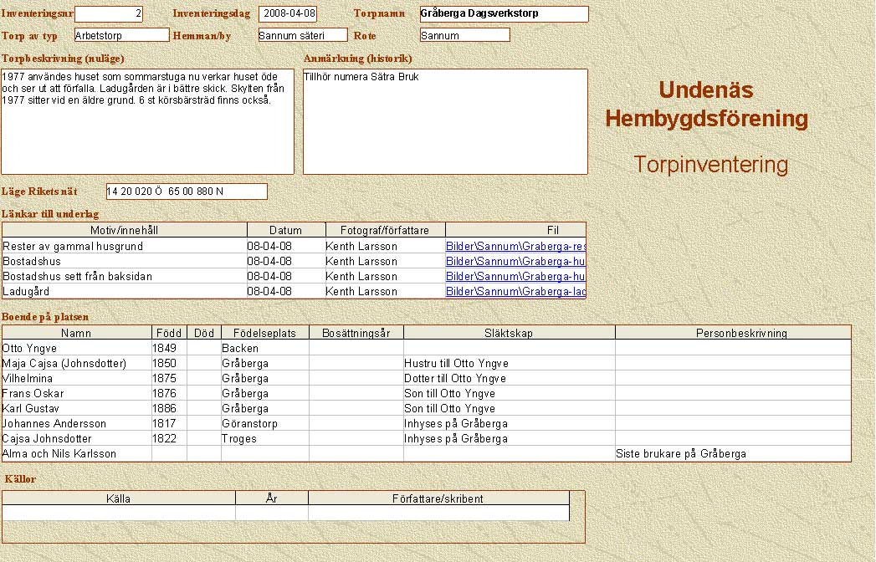The width and height of the screenshot is (876, 562).
Task: Click the empty Källa cell in sources table
Action: point(119,513)
